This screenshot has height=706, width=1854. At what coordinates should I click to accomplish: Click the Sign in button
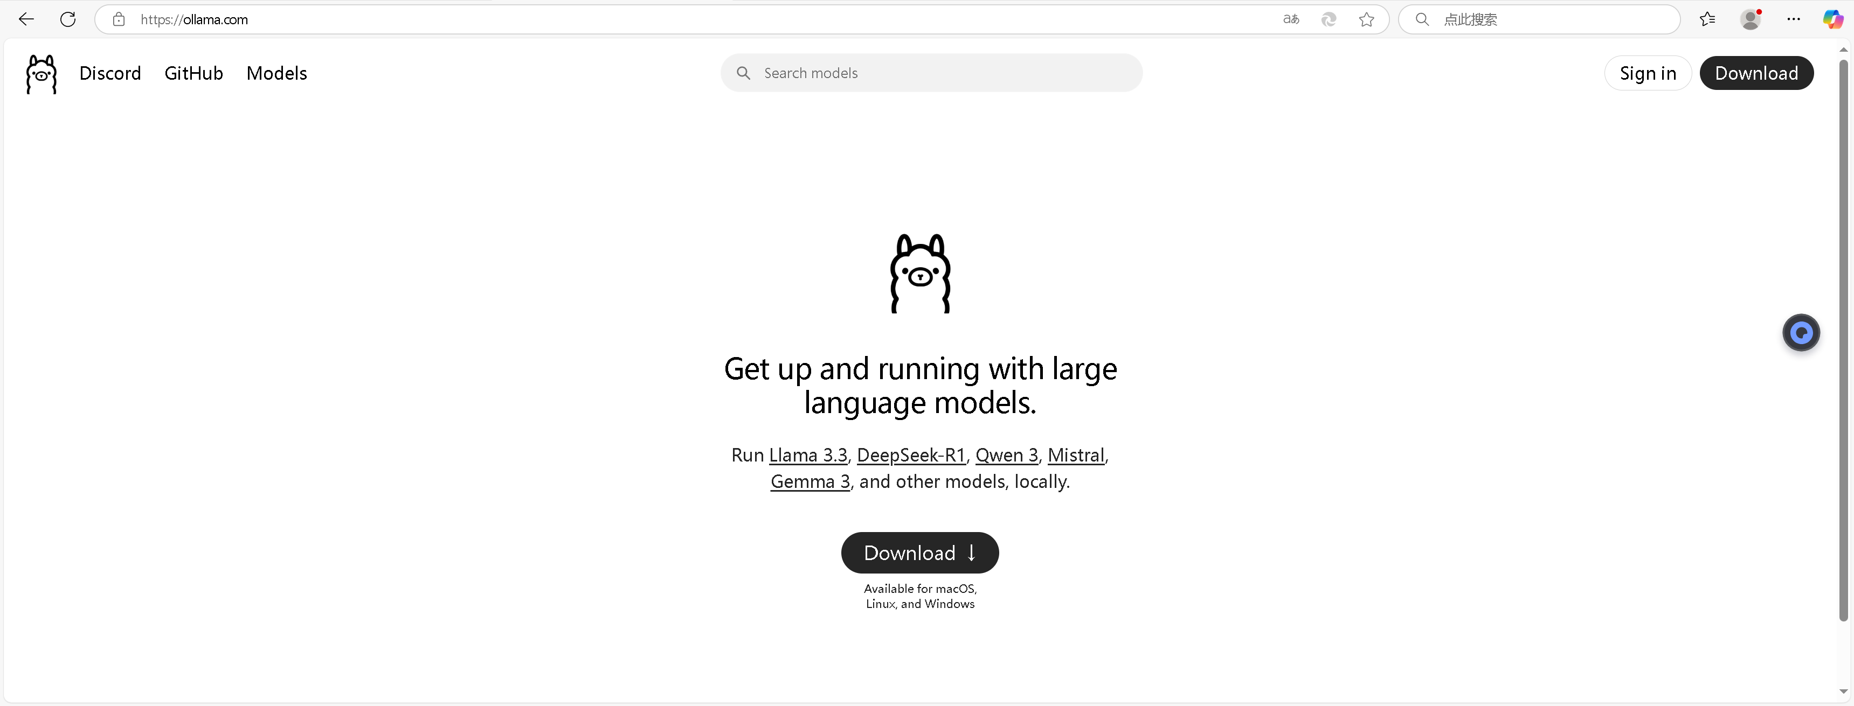coord(1648,73)
